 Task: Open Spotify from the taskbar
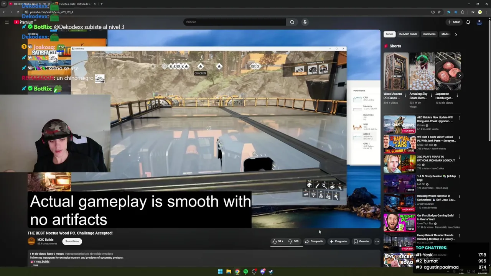245,271
